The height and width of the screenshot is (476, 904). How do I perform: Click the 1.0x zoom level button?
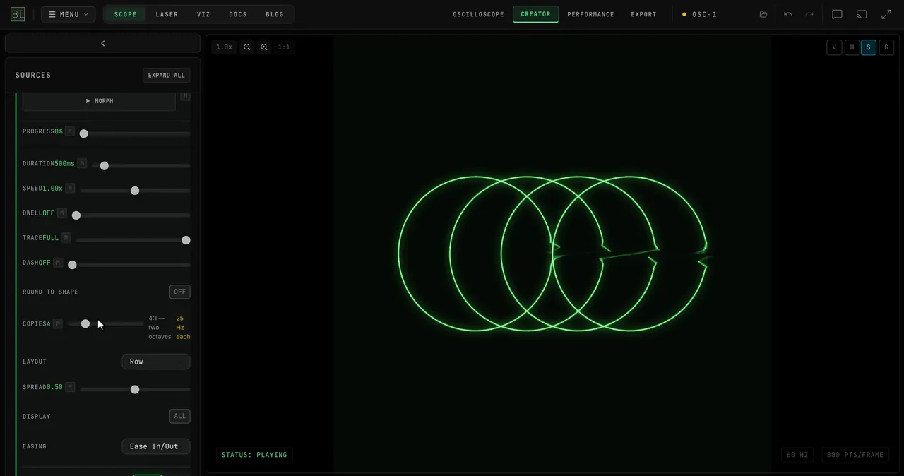pyautogui.click(x=224, y=47)
